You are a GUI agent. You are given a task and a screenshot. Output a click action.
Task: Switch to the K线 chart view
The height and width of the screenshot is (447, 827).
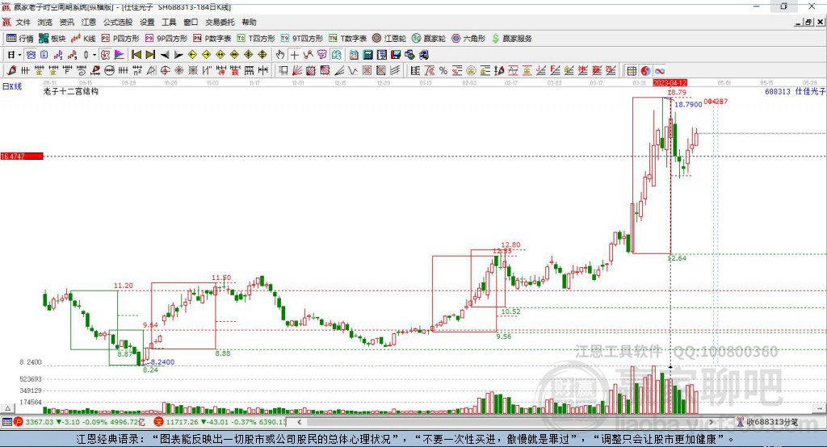[83, 39]
